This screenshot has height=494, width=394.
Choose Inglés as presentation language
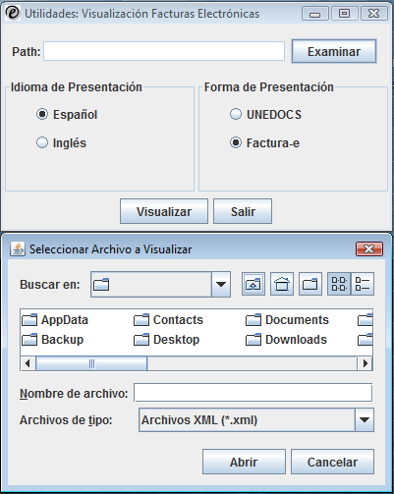(61, 142)
